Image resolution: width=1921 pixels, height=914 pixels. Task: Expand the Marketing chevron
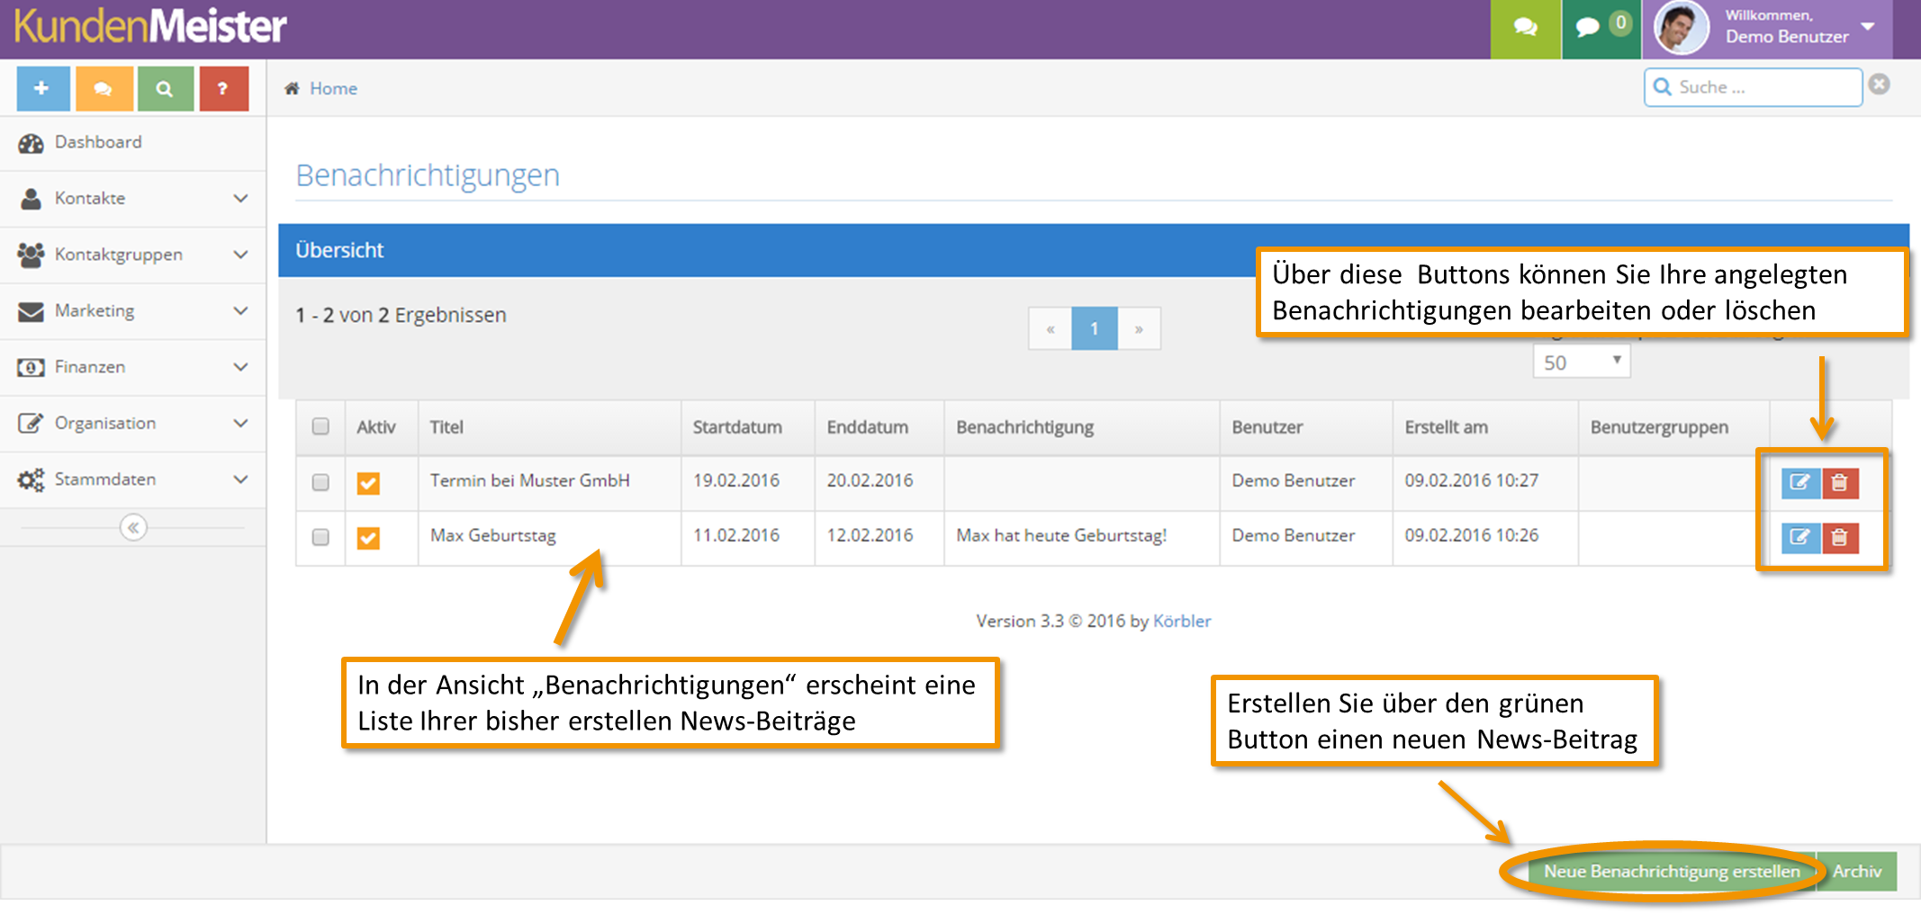pos(240,310)
